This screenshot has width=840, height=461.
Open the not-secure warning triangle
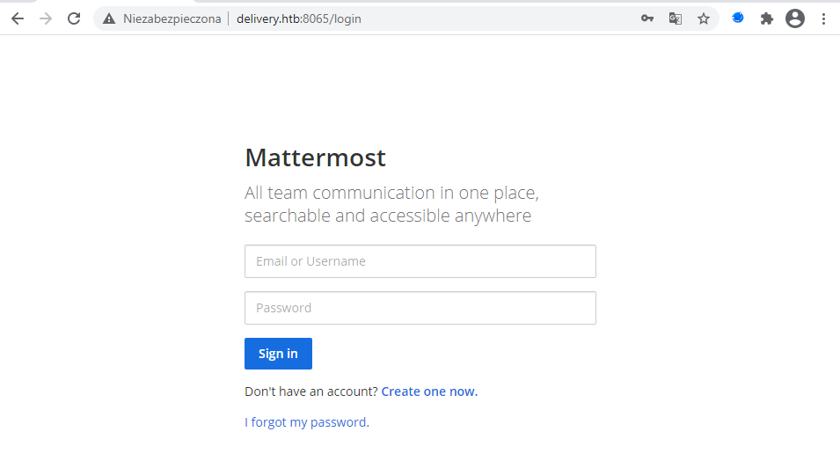(x=109, y=18)
